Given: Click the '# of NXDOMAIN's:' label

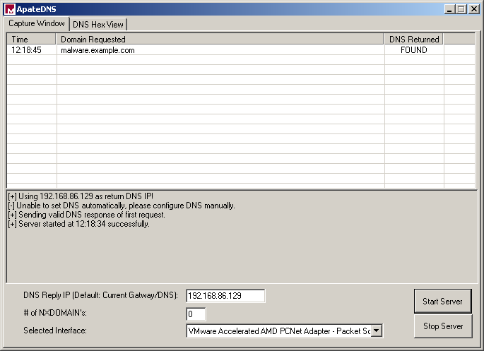Looking at the screenshot, I should point(55,313).
